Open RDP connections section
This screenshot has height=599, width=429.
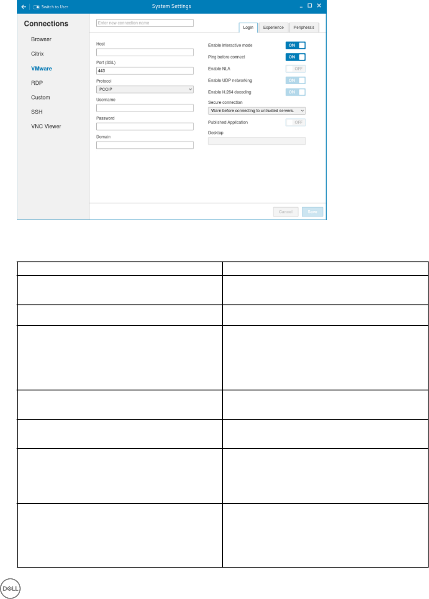(37, 83)
